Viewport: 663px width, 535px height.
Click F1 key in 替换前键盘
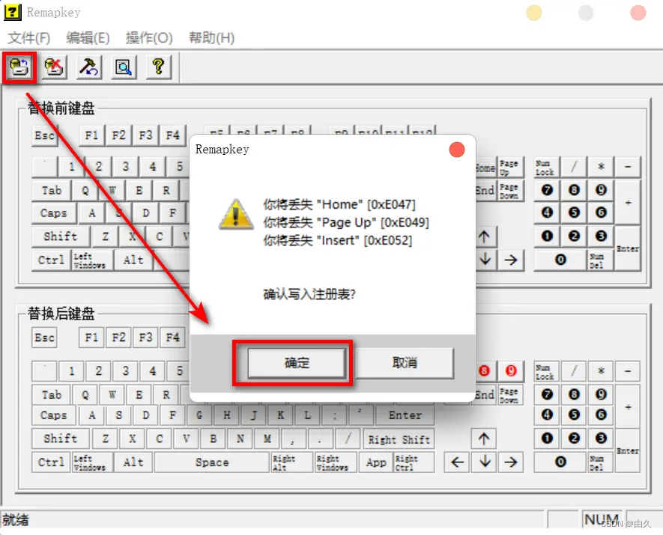click(x=91, y=135)
